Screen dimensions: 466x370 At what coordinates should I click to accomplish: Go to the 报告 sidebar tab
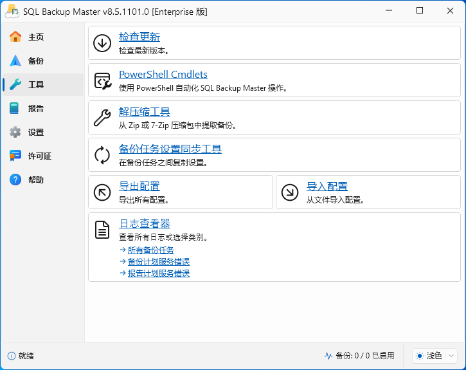[x=44, y=108]
